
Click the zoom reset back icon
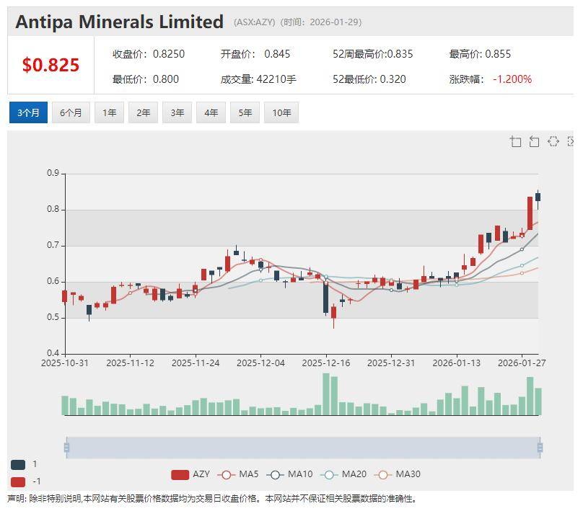pos(534,141)
